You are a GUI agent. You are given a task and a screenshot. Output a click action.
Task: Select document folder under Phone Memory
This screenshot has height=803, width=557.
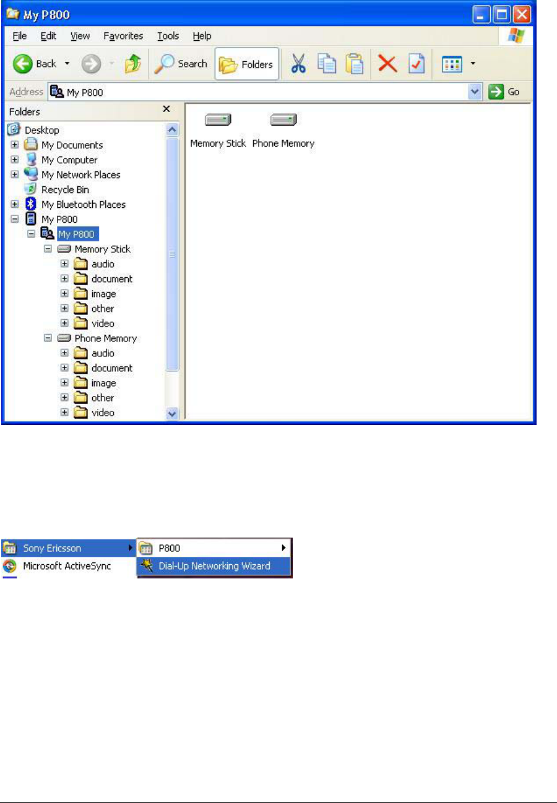111,367
